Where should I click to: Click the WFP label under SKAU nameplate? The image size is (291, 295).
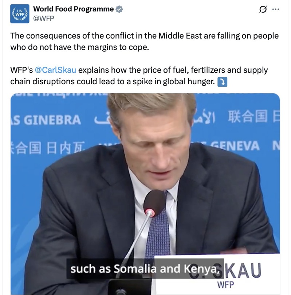coord(225,285)
